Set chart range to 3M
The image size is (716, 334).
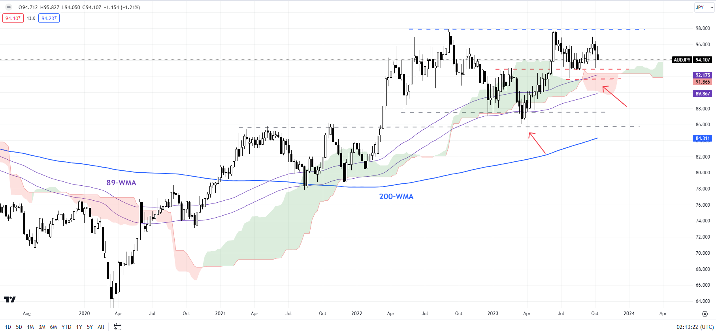(42, 327)
